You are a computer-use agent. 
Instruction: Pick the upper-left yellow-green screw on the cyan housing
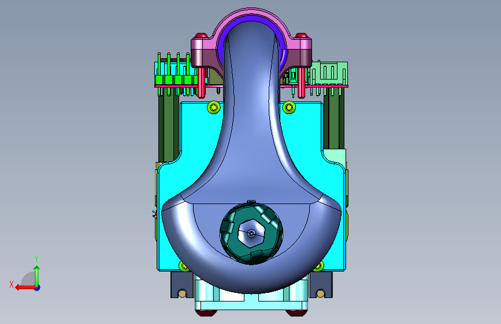coord(214,107)
